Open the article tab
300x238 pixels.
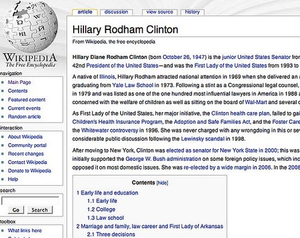85,12
